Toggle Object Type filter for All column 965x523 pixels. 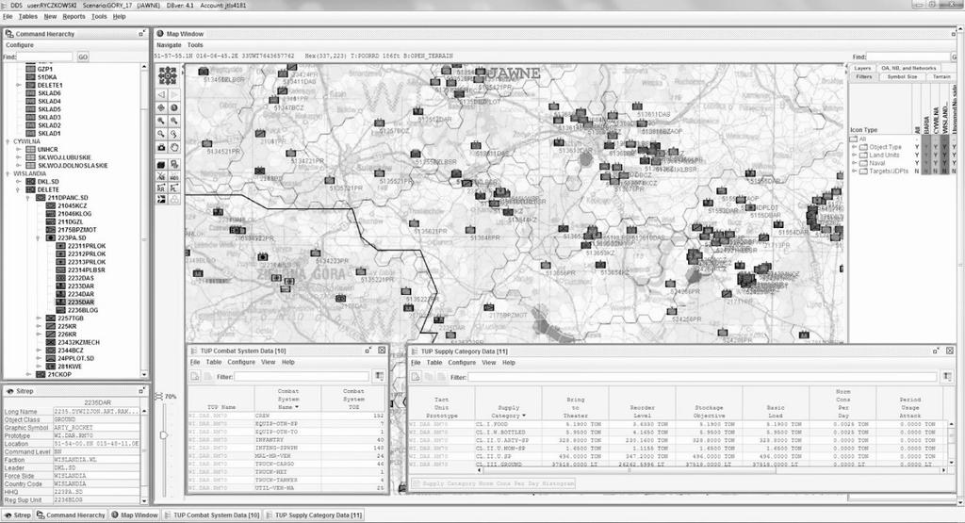917,147
